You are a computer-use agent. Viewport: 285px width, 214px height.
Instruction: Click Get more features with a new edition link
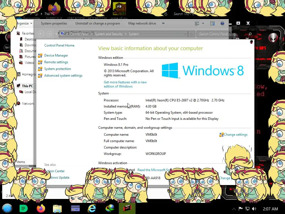tap(125, 84)
